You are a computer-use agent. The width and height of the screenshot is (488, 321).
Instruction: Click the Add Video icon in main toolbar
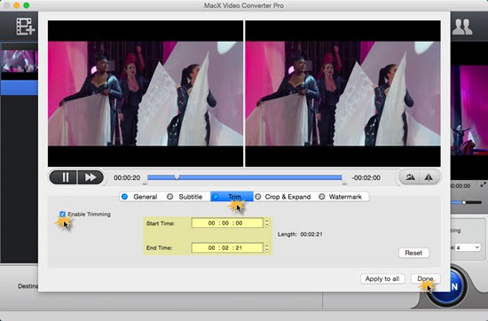pyautogui.click(x=25, y=26)
